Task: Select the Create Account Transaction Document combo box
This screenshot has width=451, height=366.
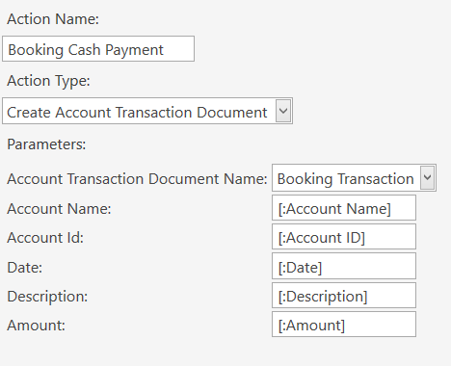Action: (x=147, y=111)
